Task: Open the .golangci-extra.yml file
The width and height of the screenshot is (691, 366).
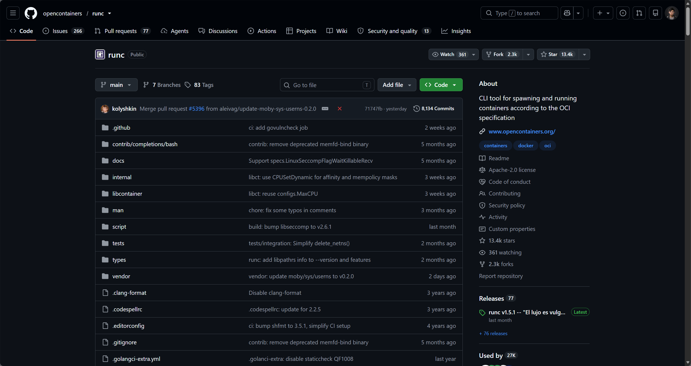Action: pos(136,359)
